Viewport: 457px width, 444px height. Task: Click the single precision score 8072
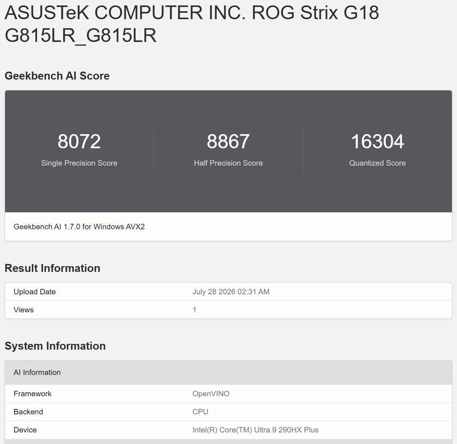(79, 141)
